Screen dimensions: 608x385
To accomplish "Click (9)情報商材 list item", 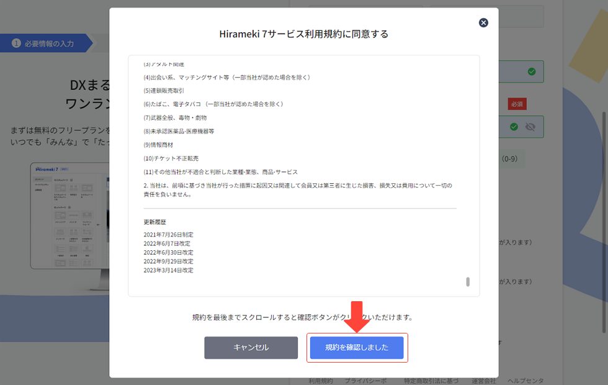I will (158, 145).
